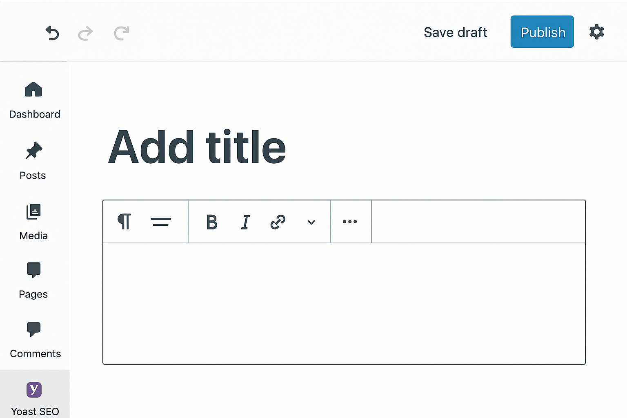Click Save draft
The image size is (627, 418).
(x=456, y=32)
